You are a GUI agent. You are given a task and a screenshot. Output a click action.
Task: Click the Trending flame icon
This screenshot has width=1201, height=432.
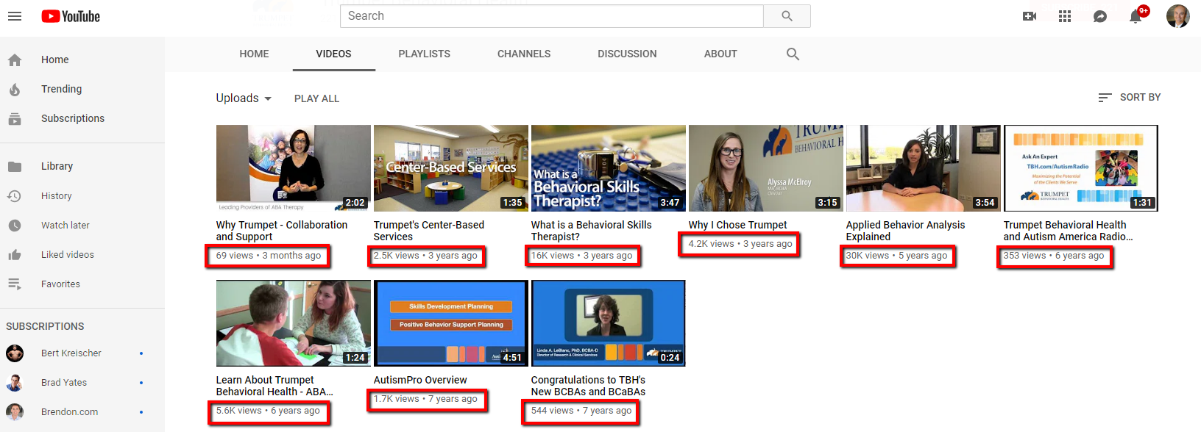coord(15,90)
